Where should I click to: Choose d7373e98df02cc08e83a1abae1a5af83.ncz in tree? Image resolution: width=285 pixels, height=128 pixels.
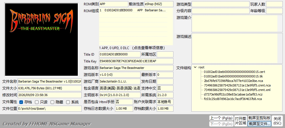click(233, 94)
